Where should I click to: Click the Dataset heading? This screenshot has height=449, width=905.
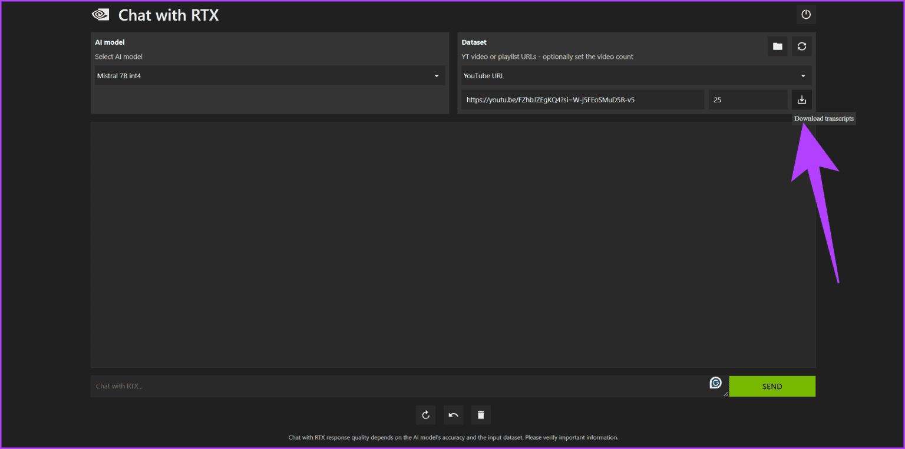[474, 42]
